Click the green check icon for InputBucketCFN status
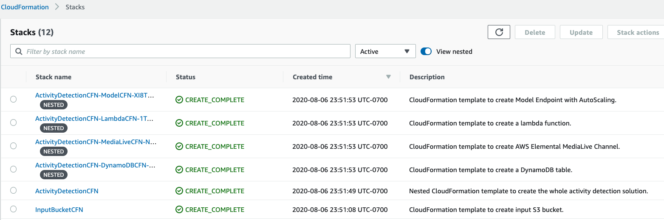664x220 pixels. [x=179, y=209]
